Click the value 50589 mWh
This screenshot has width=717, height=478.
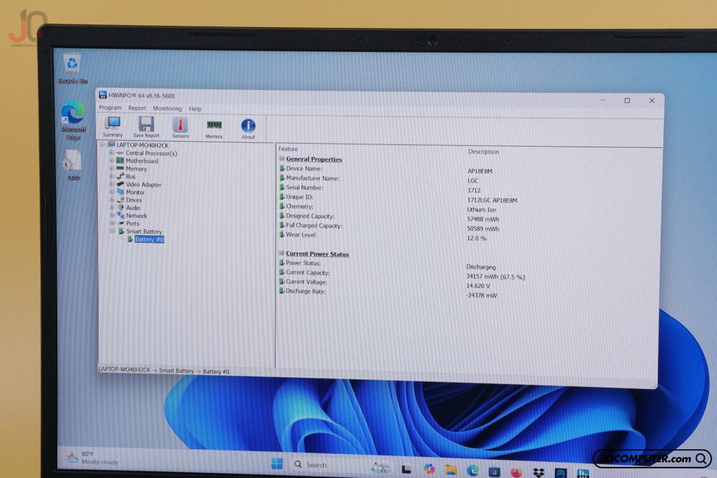[x=483, y=229]
